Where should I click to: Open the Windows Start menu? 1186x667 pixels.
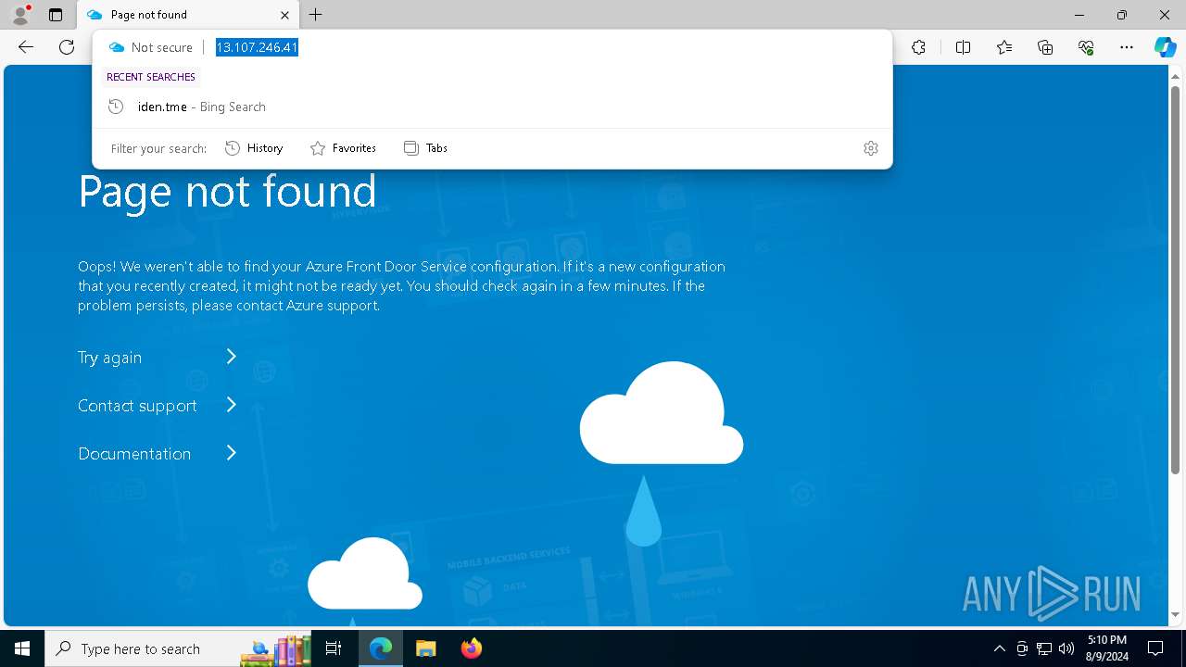point(22,648)
